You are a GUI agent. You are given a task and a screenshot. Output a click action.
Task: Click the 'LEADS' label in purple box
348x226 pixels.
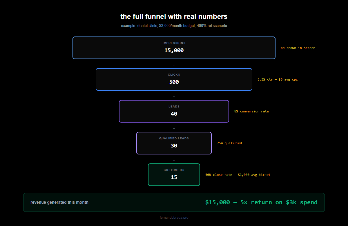pyautogui.click(x=174, y=107)
